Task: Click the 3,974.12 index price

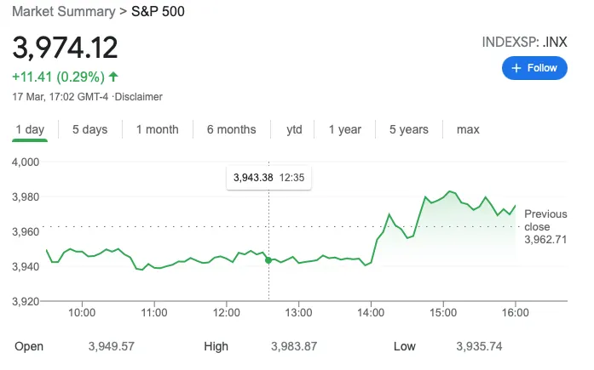Action: point(66,47)
